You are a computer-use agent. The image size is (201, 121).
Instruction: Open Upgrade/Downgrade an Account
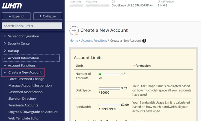[33, 112]
